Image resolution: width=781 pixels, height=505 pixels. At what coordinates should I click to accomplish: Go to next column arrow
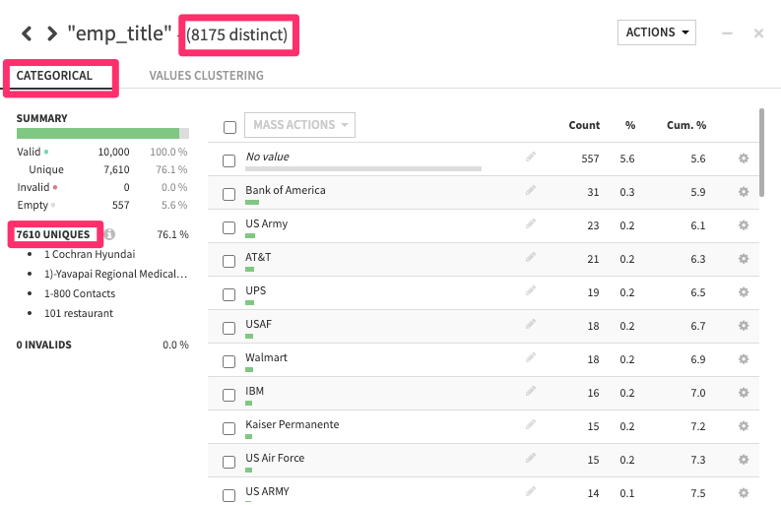click(x=51, y=33)
